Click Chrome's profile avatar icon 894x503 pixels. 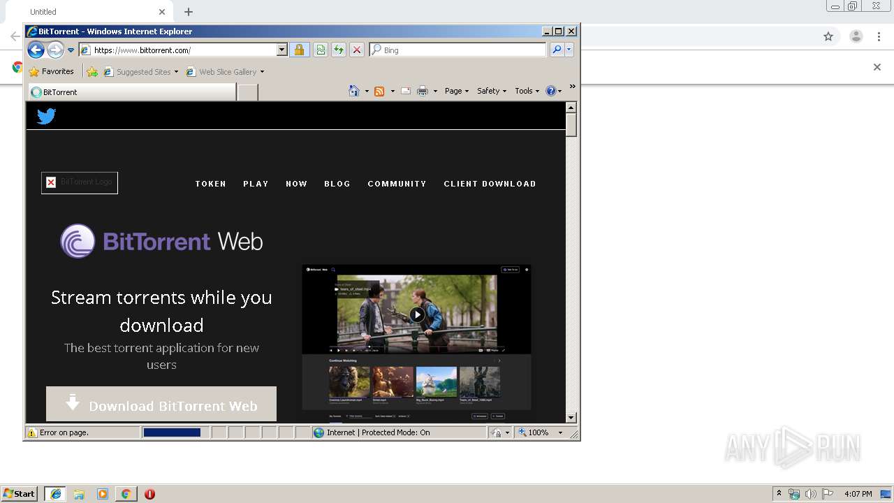856,36
